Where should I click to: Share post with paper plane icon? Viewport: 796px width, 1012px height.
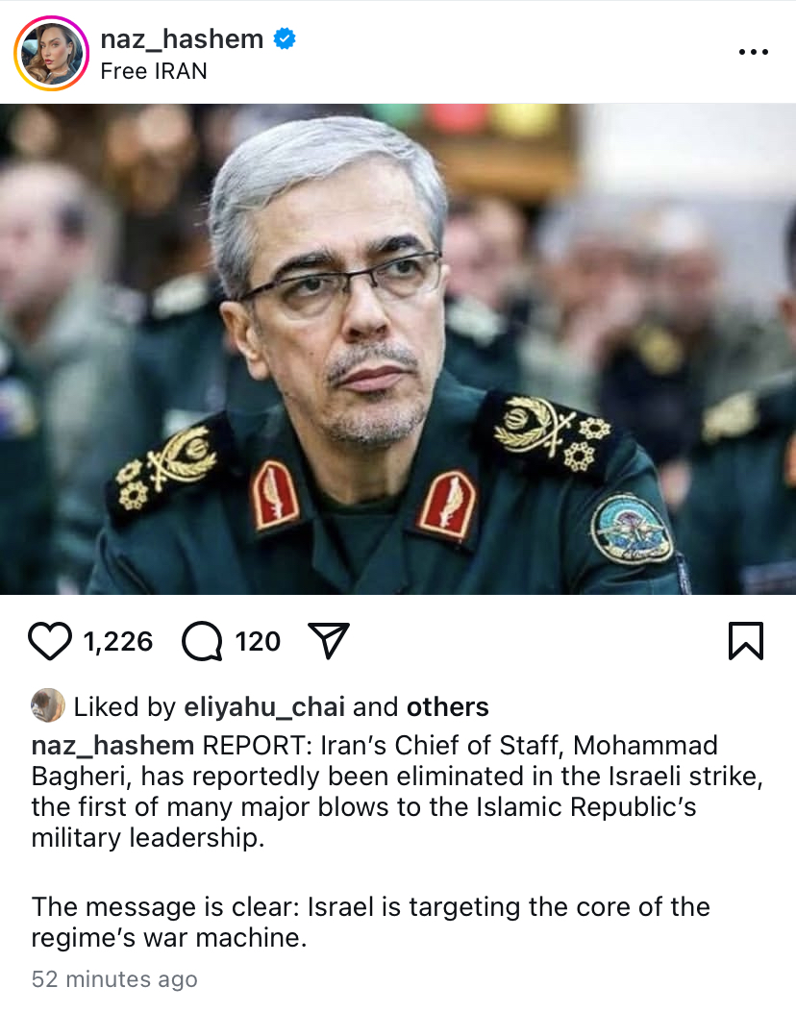329,640
